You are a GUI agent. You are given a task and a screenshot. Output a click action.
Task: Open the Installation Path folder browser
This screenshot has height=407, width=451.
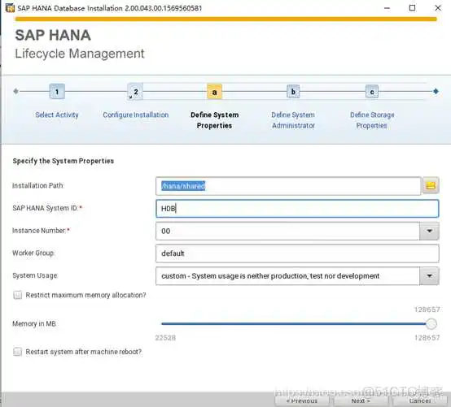(x=431, y=186)
